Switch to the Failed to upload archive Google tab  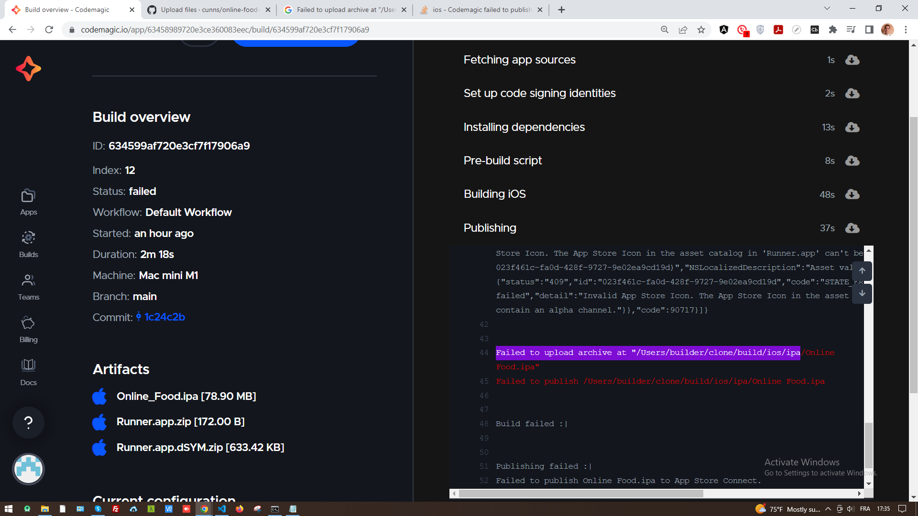[x=346, y=10]
